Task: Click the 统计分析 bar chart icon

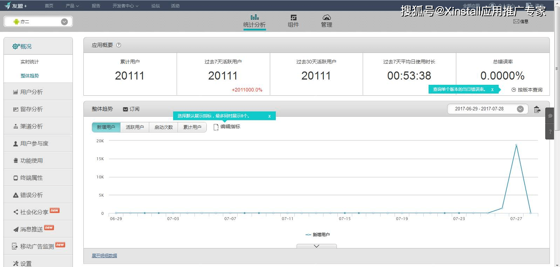Action: pos(255,17)
